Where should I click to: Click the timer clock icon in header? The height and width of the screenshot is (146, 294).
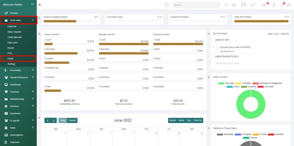pos(274,5)
